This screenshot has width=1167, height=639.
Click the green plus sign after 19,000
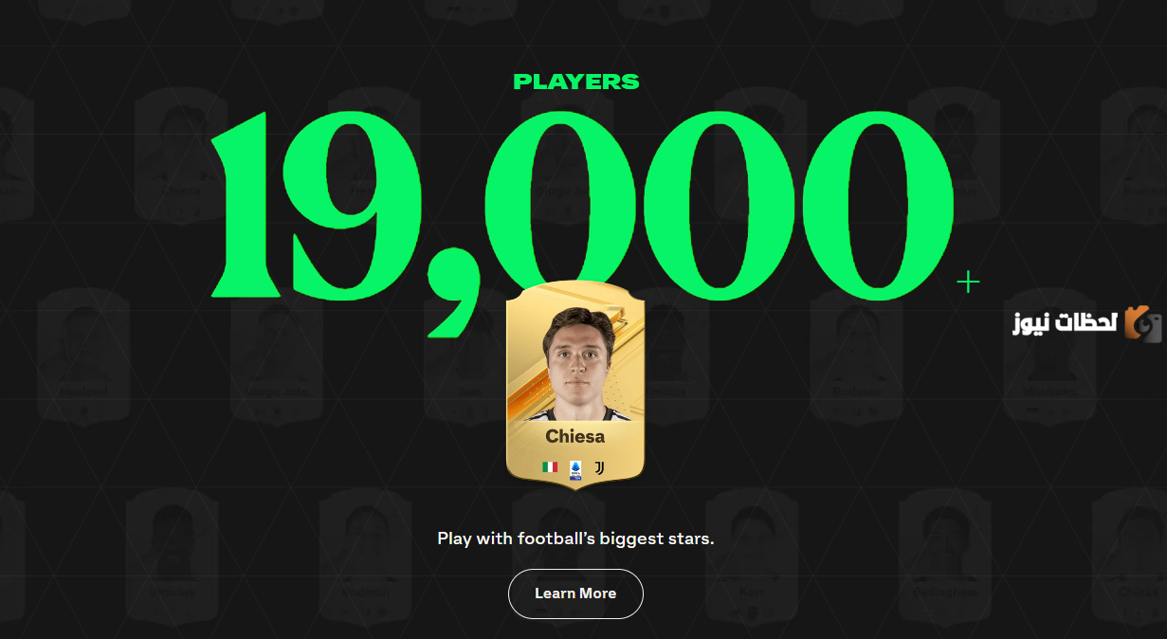pyautogui.click(x=968, y=282)
